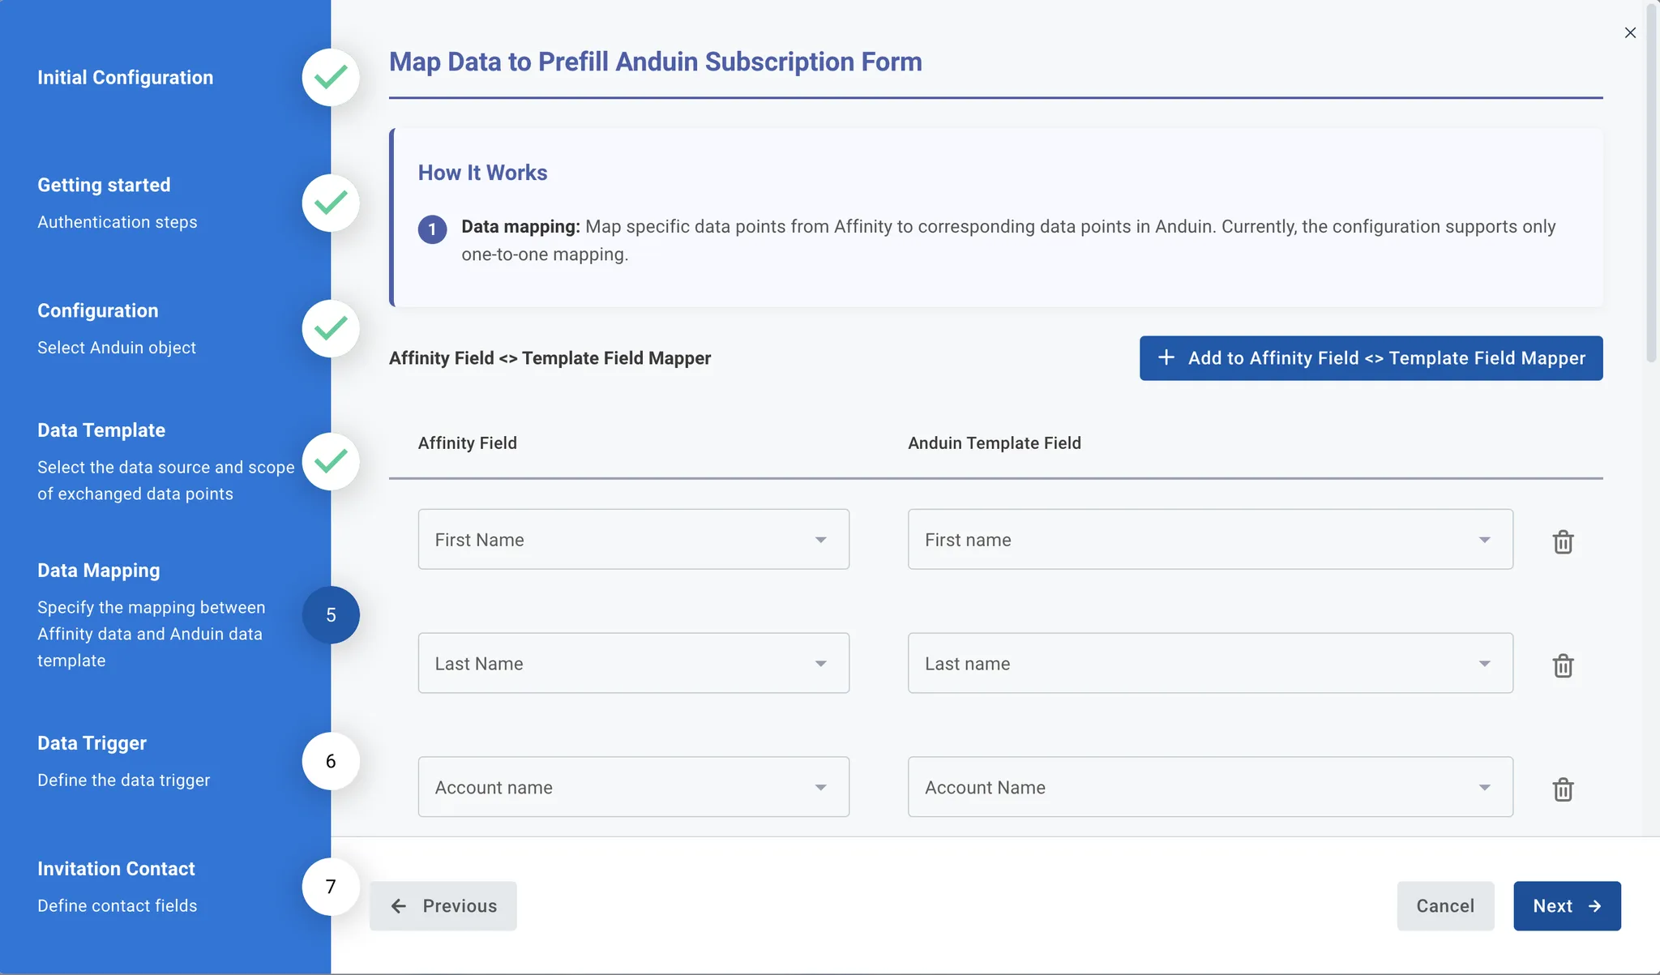Image resolution: width=1660 pixels, height=975 pixels.
Task: Delete the Account name mapping row
Action: coord(1563,789)
